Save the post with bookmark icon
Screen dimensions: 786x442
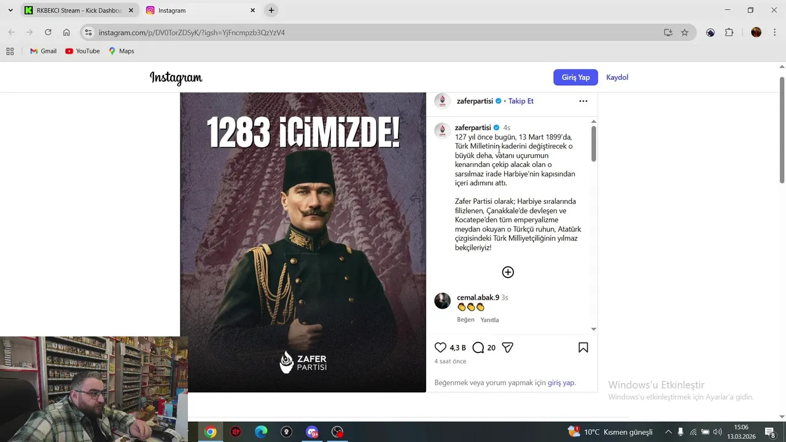click(583, 347)
